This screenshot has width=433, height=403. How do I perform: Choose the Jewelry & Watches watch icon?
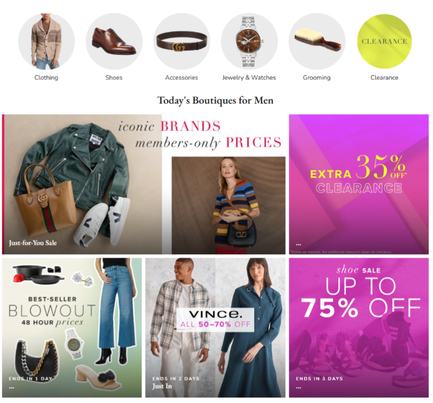point(249,41)
